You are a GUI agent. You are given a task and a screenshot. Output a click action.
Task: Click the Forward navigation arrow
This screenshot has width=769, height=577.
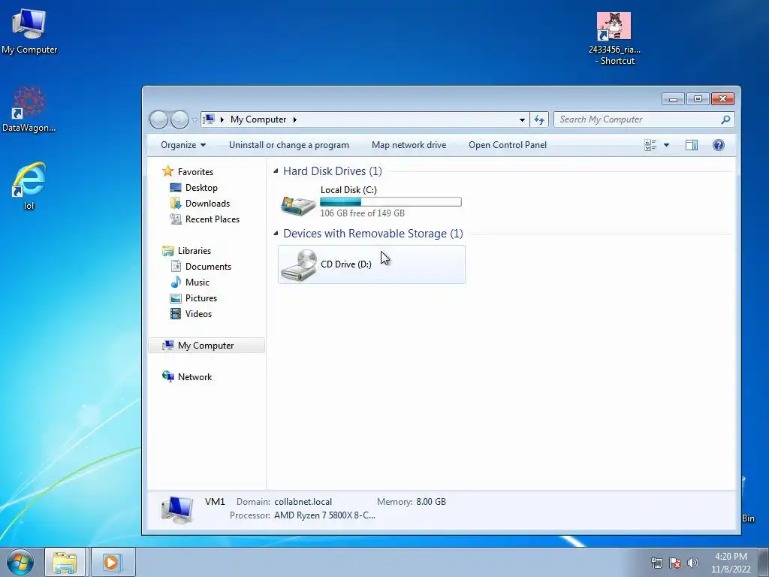tap(179, 119)
